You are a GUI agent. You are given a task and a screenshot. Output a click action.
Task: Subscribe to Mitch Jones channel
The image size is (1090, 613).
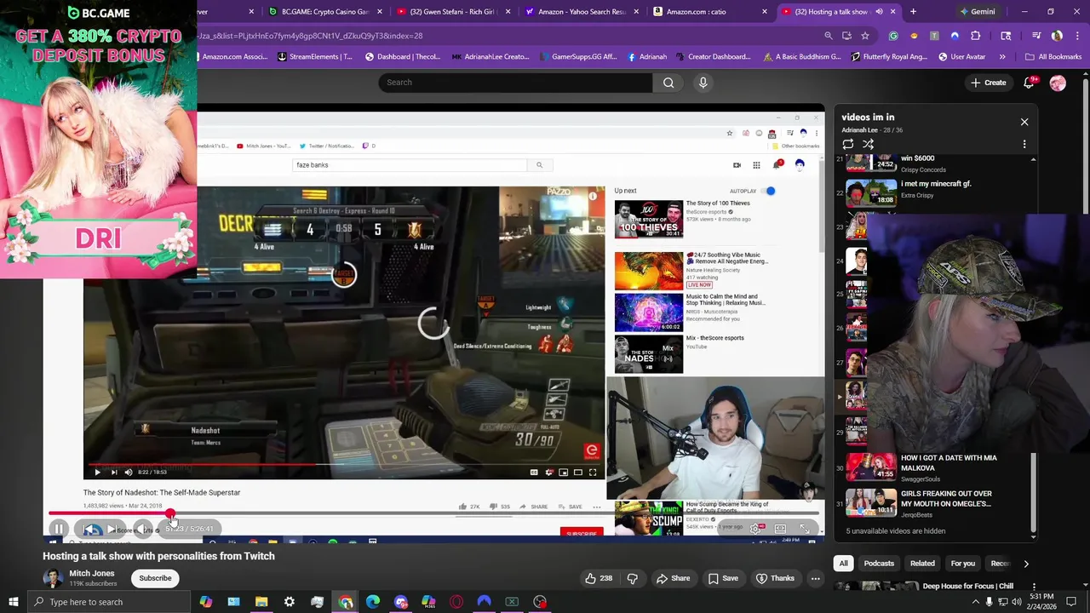155,578
